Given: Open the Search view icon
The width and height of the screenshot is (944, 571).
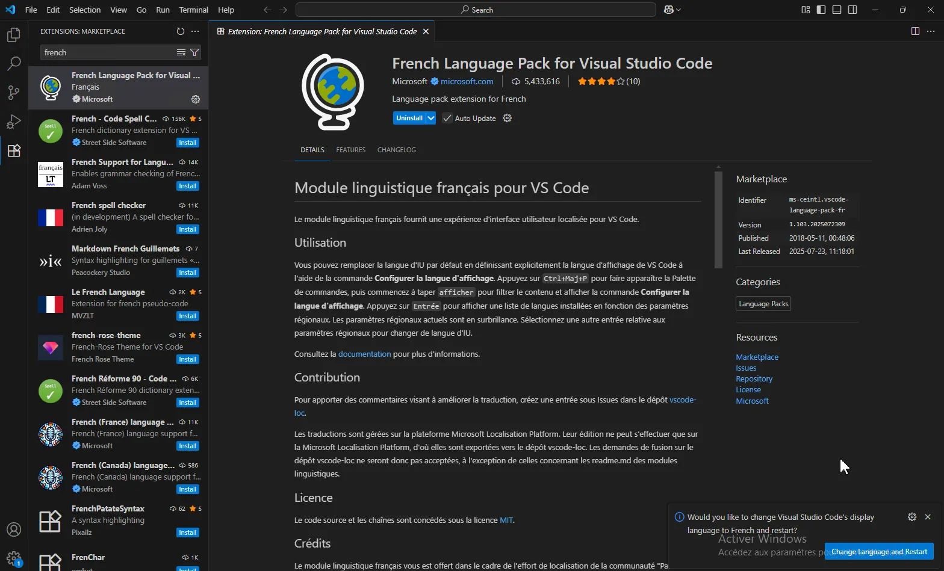Looking at the screenshot, I should tap(13, 63).
